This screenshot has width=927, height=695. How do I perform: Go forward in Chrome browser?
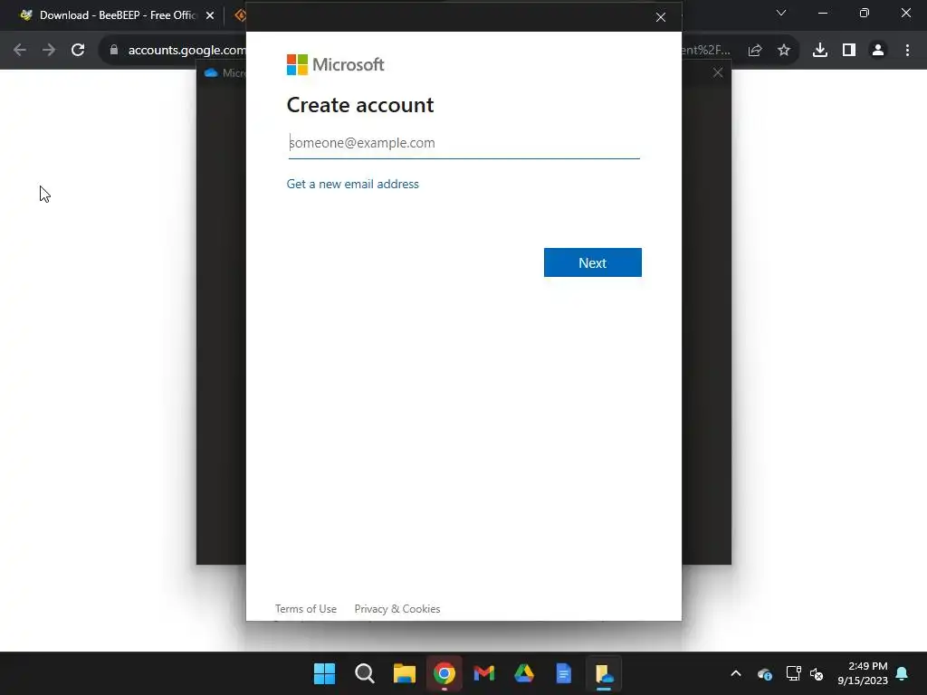point(49,51)
